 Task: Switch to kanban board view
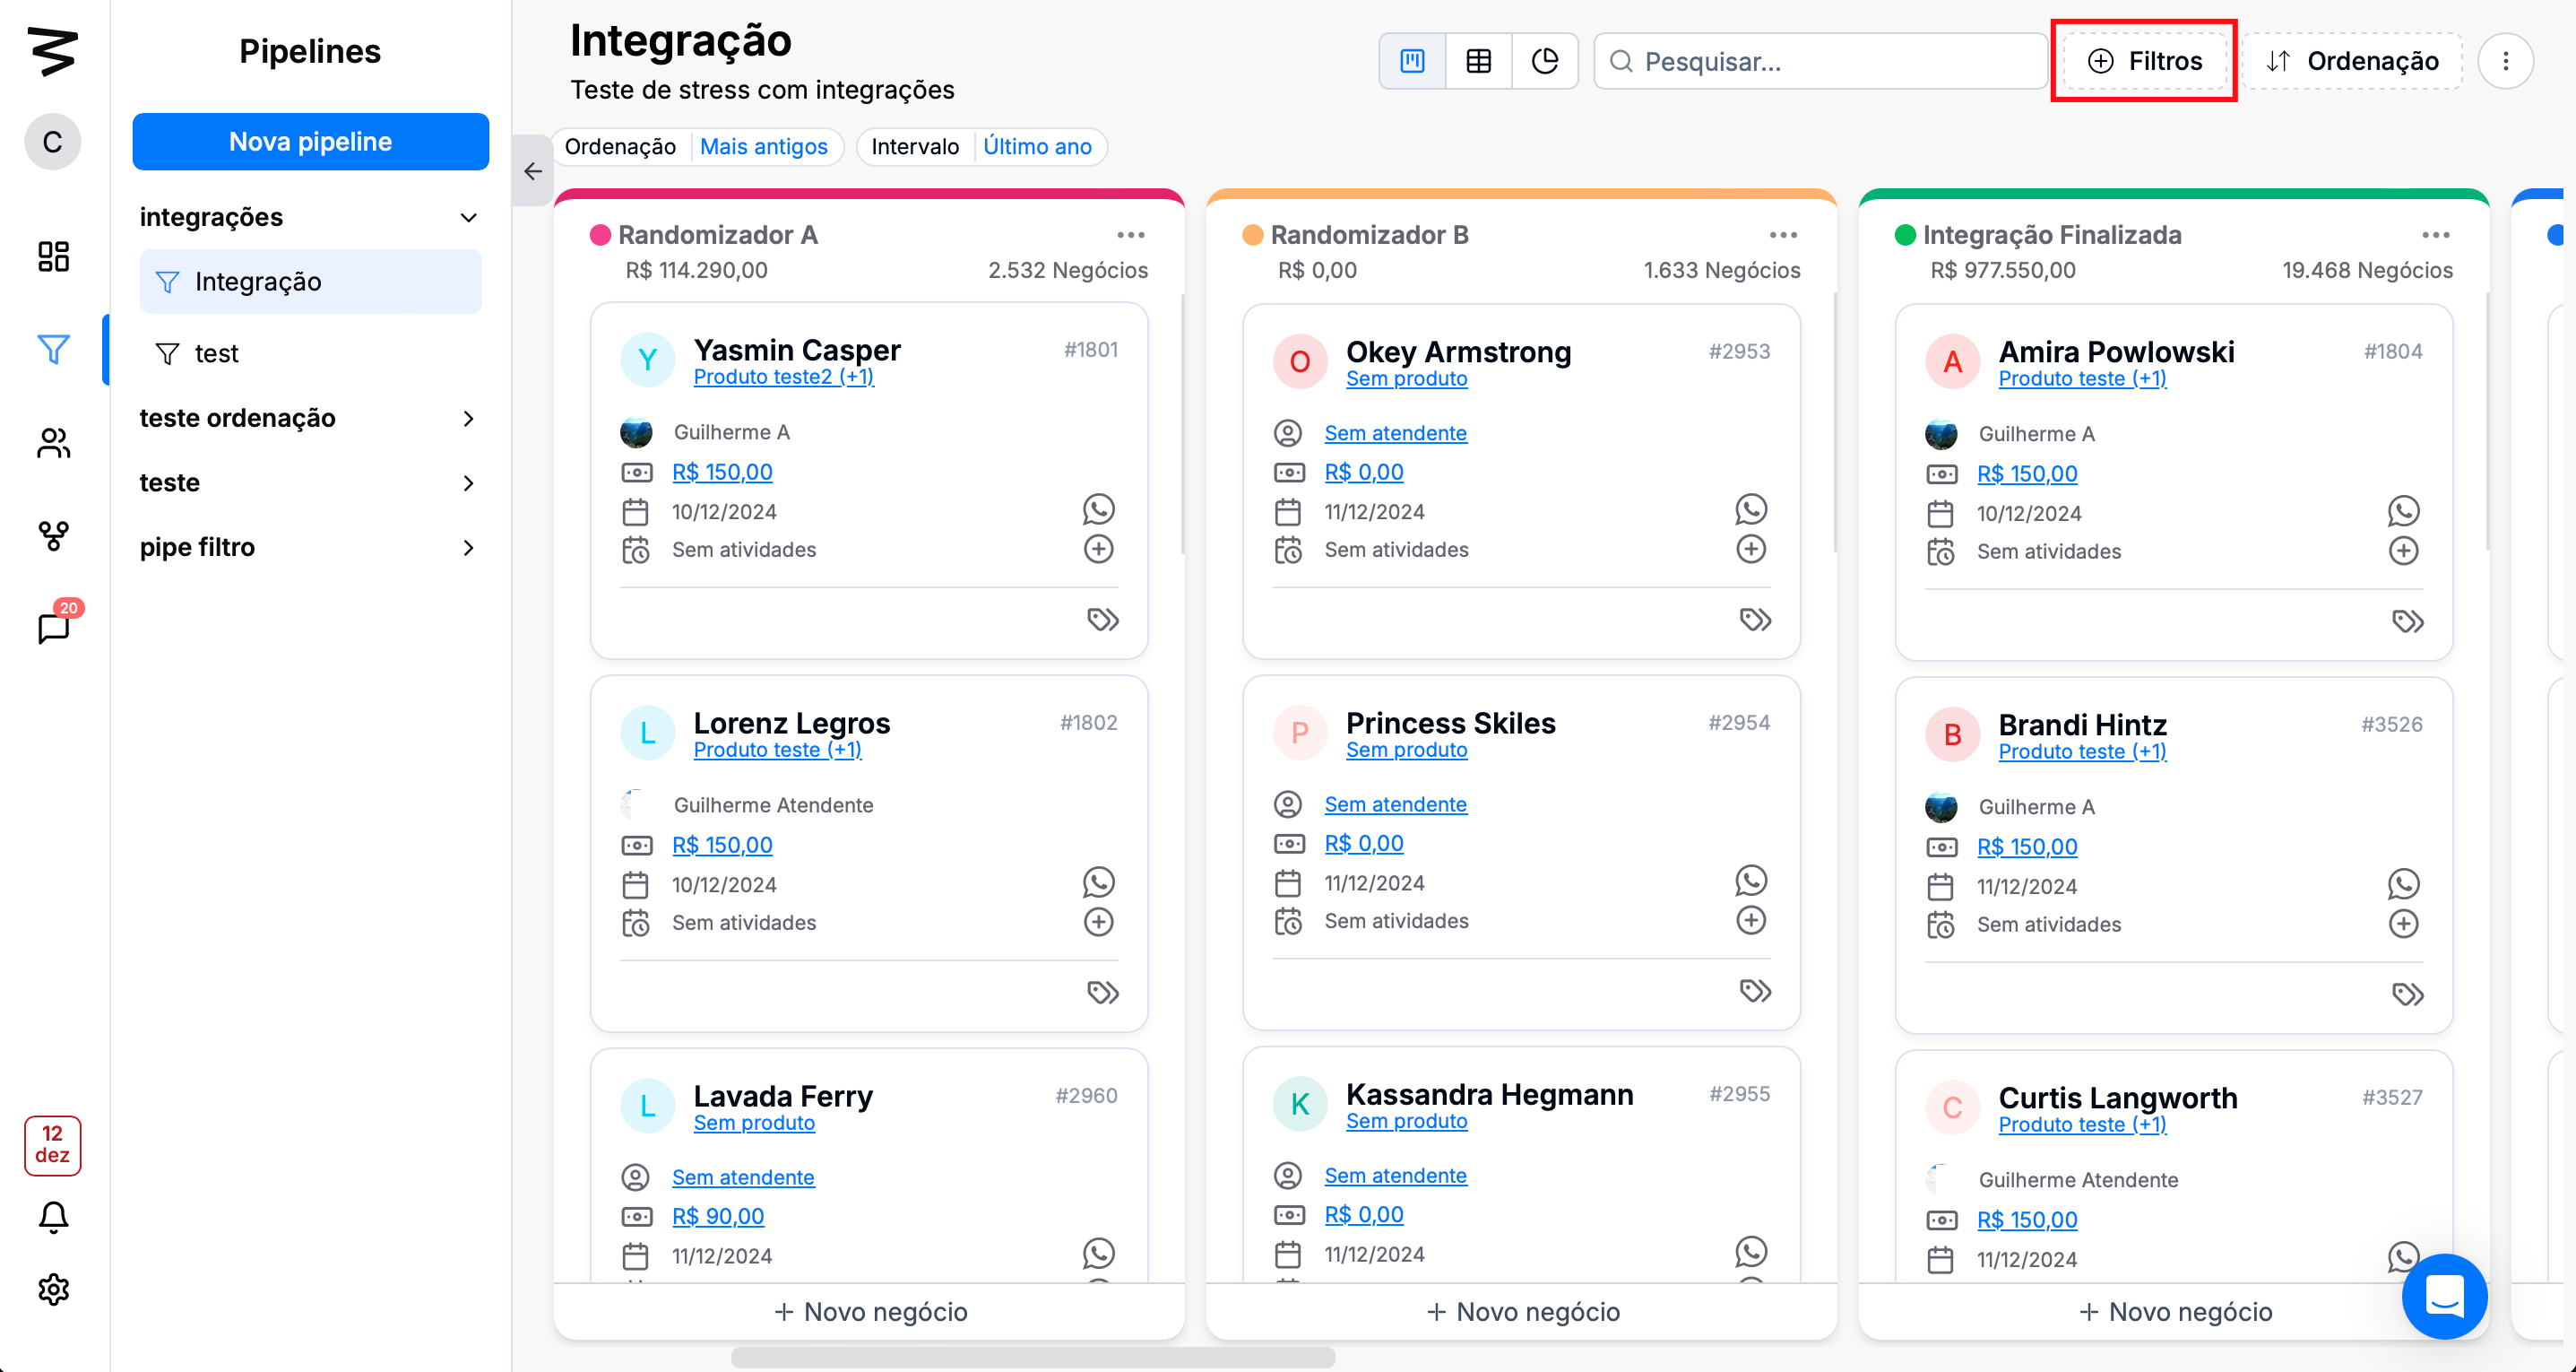coord(1411,61)
